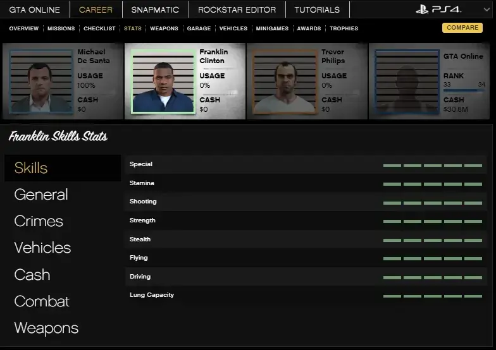
Task: Open the Awards sub-menu
Action: click(x=309, y=28)
